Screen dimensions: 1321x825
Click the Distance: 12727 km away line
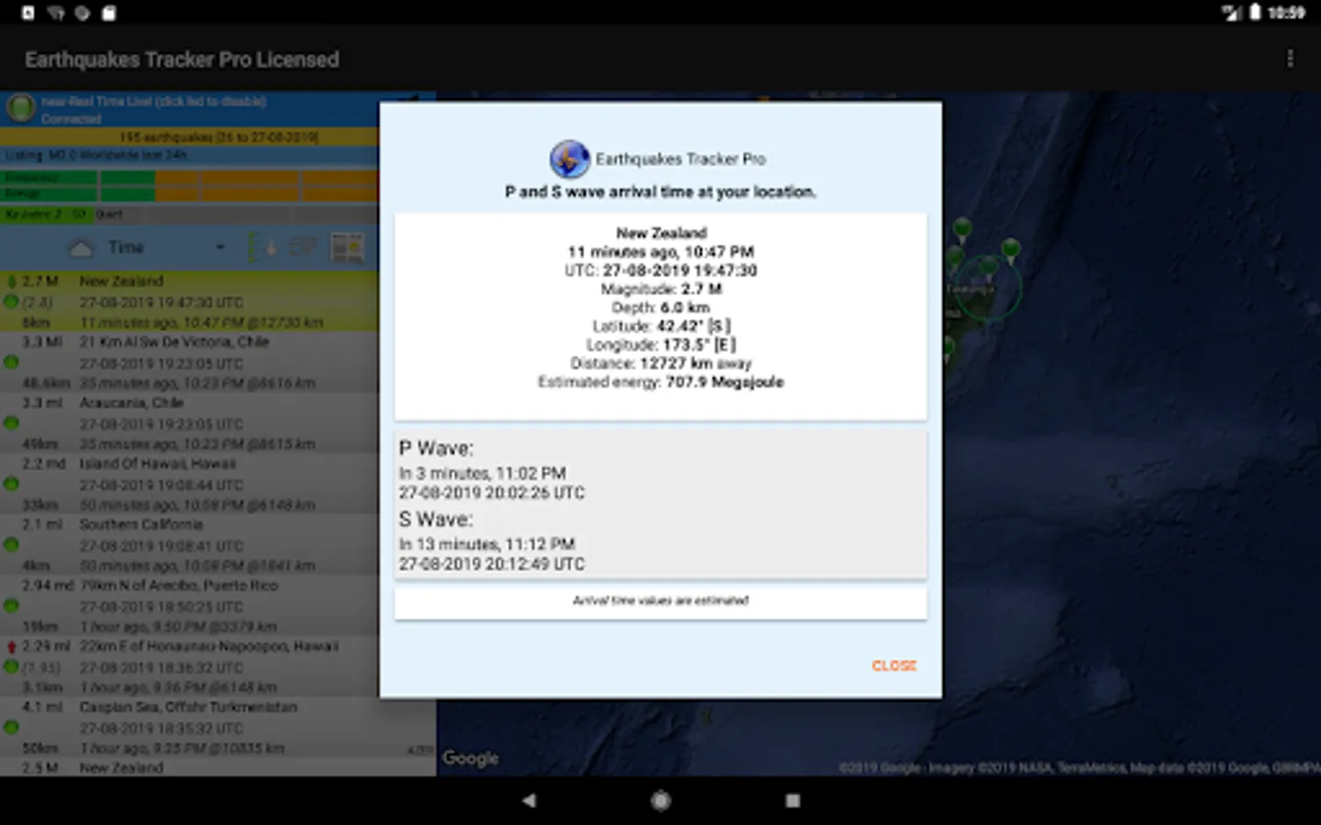pyautogui.click(x=660, y=363)
